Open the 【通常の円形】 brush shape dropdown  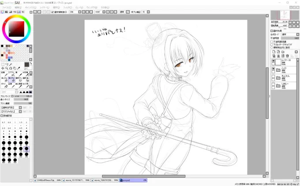(20, 108)
